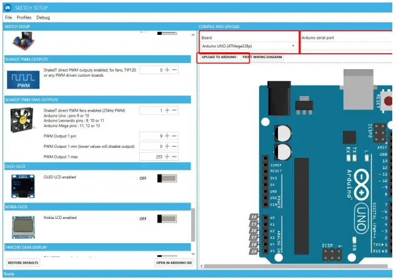This screenshot has width=396, height=280.
Task: Decrease PWM Output 1 min value
Action: [x=174, y=147]
